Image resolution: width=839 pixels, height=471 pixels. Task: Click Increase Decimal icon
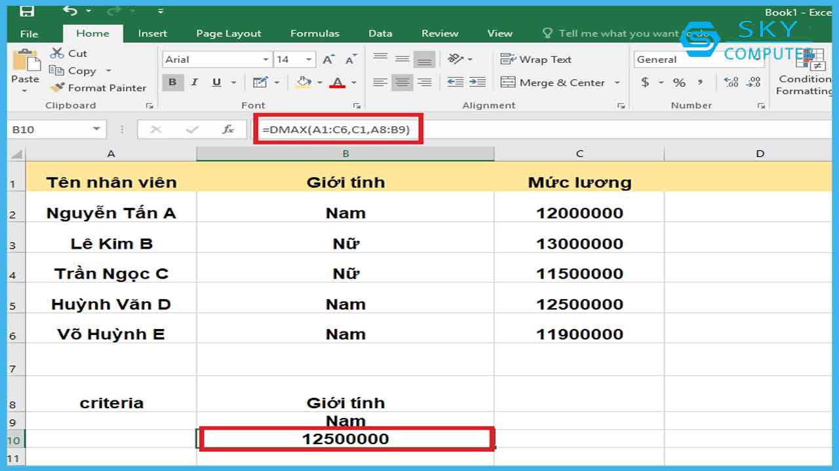(x=732, y=82)
